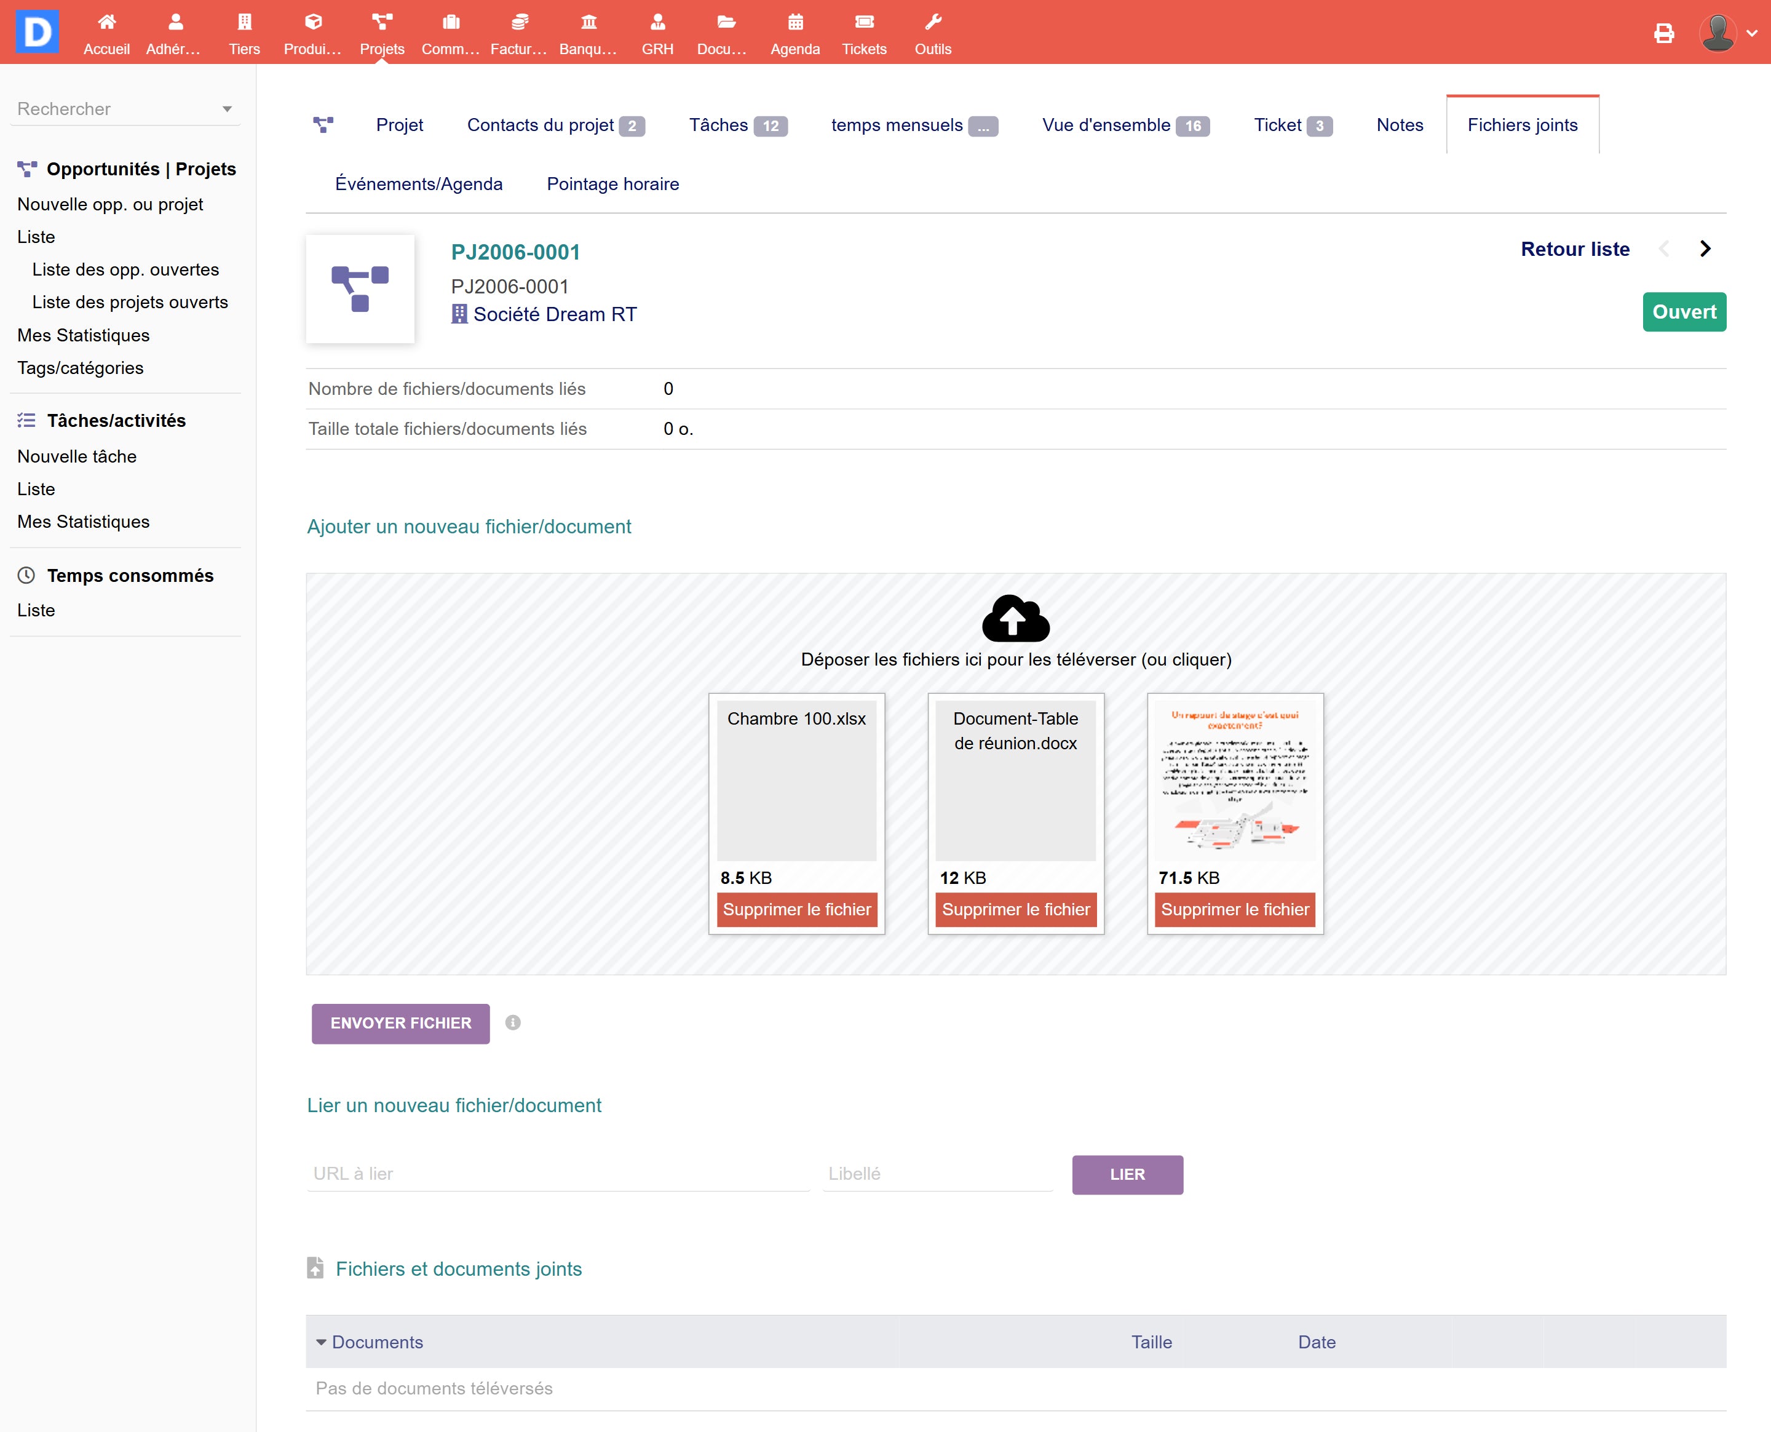Open the Tickets module icon

864,22
